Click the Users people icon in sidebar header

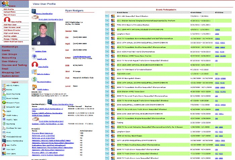click(5, 4)
